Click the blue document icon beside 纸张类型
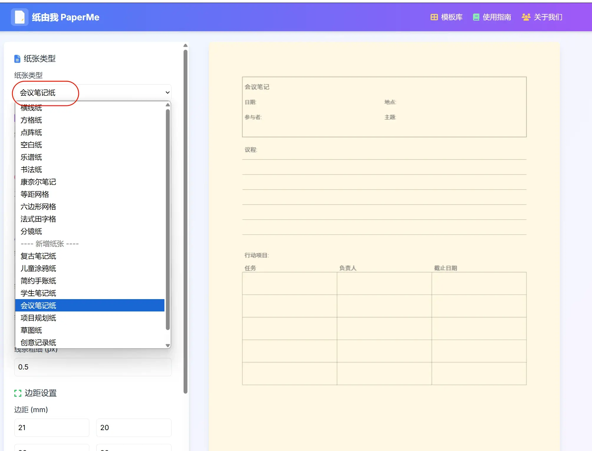This screenshot has height=451, width=592. click(x=17, y=59)
